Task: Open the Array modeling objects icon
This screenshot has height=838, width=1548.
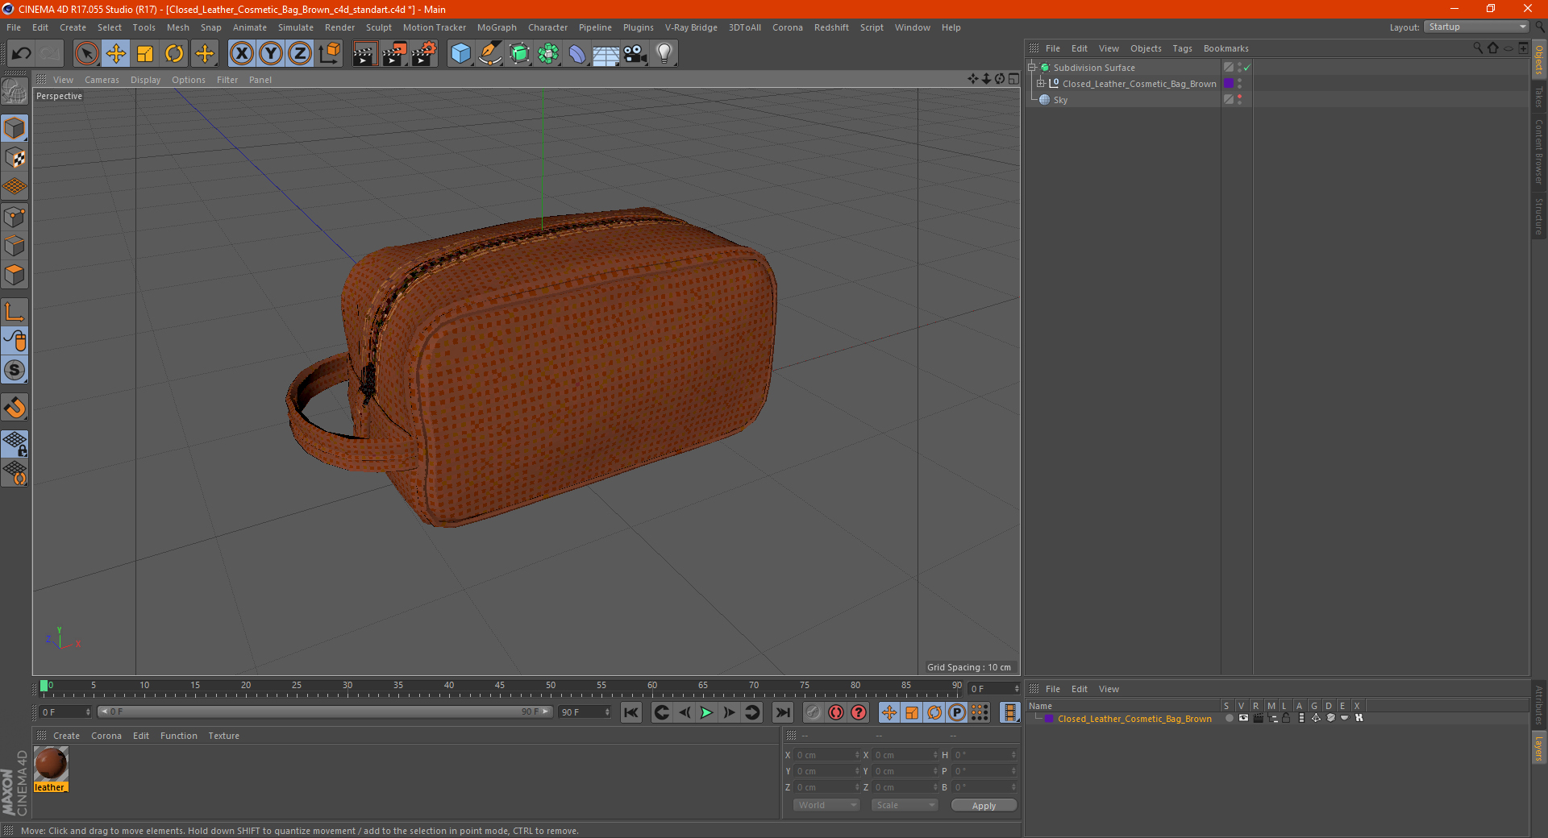Action: 548,54
